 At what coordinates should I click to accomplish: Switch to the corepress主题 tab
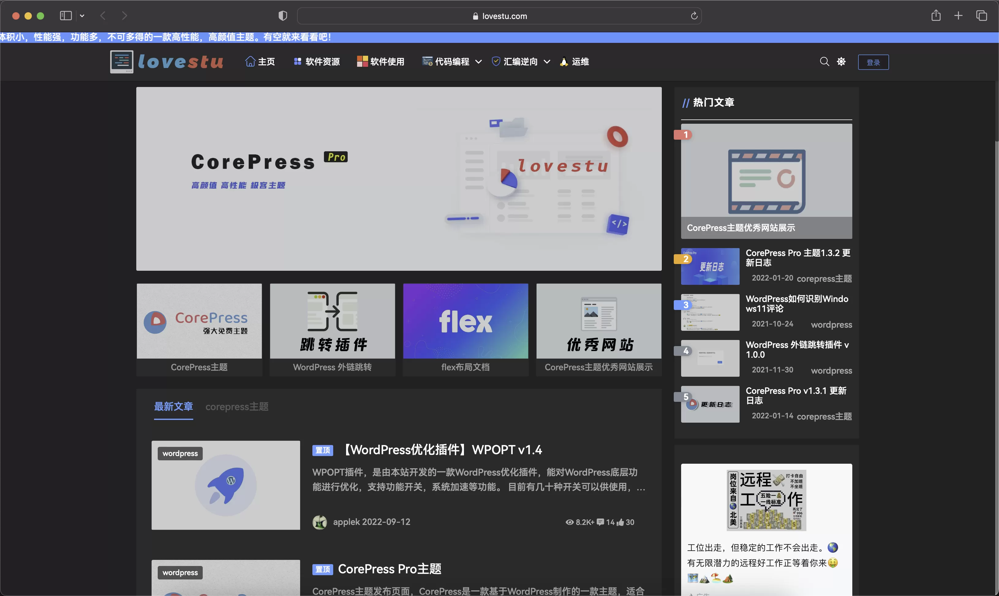click(x=237, y=406)
